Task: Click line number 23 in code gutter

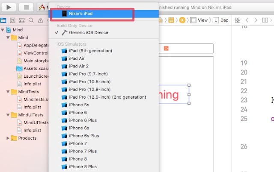Action: click(244, 100)
